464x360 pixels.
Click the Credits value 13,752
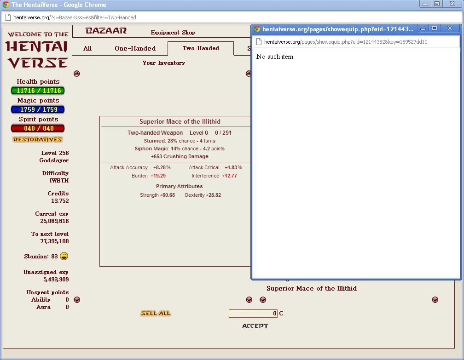pos(60,200)
